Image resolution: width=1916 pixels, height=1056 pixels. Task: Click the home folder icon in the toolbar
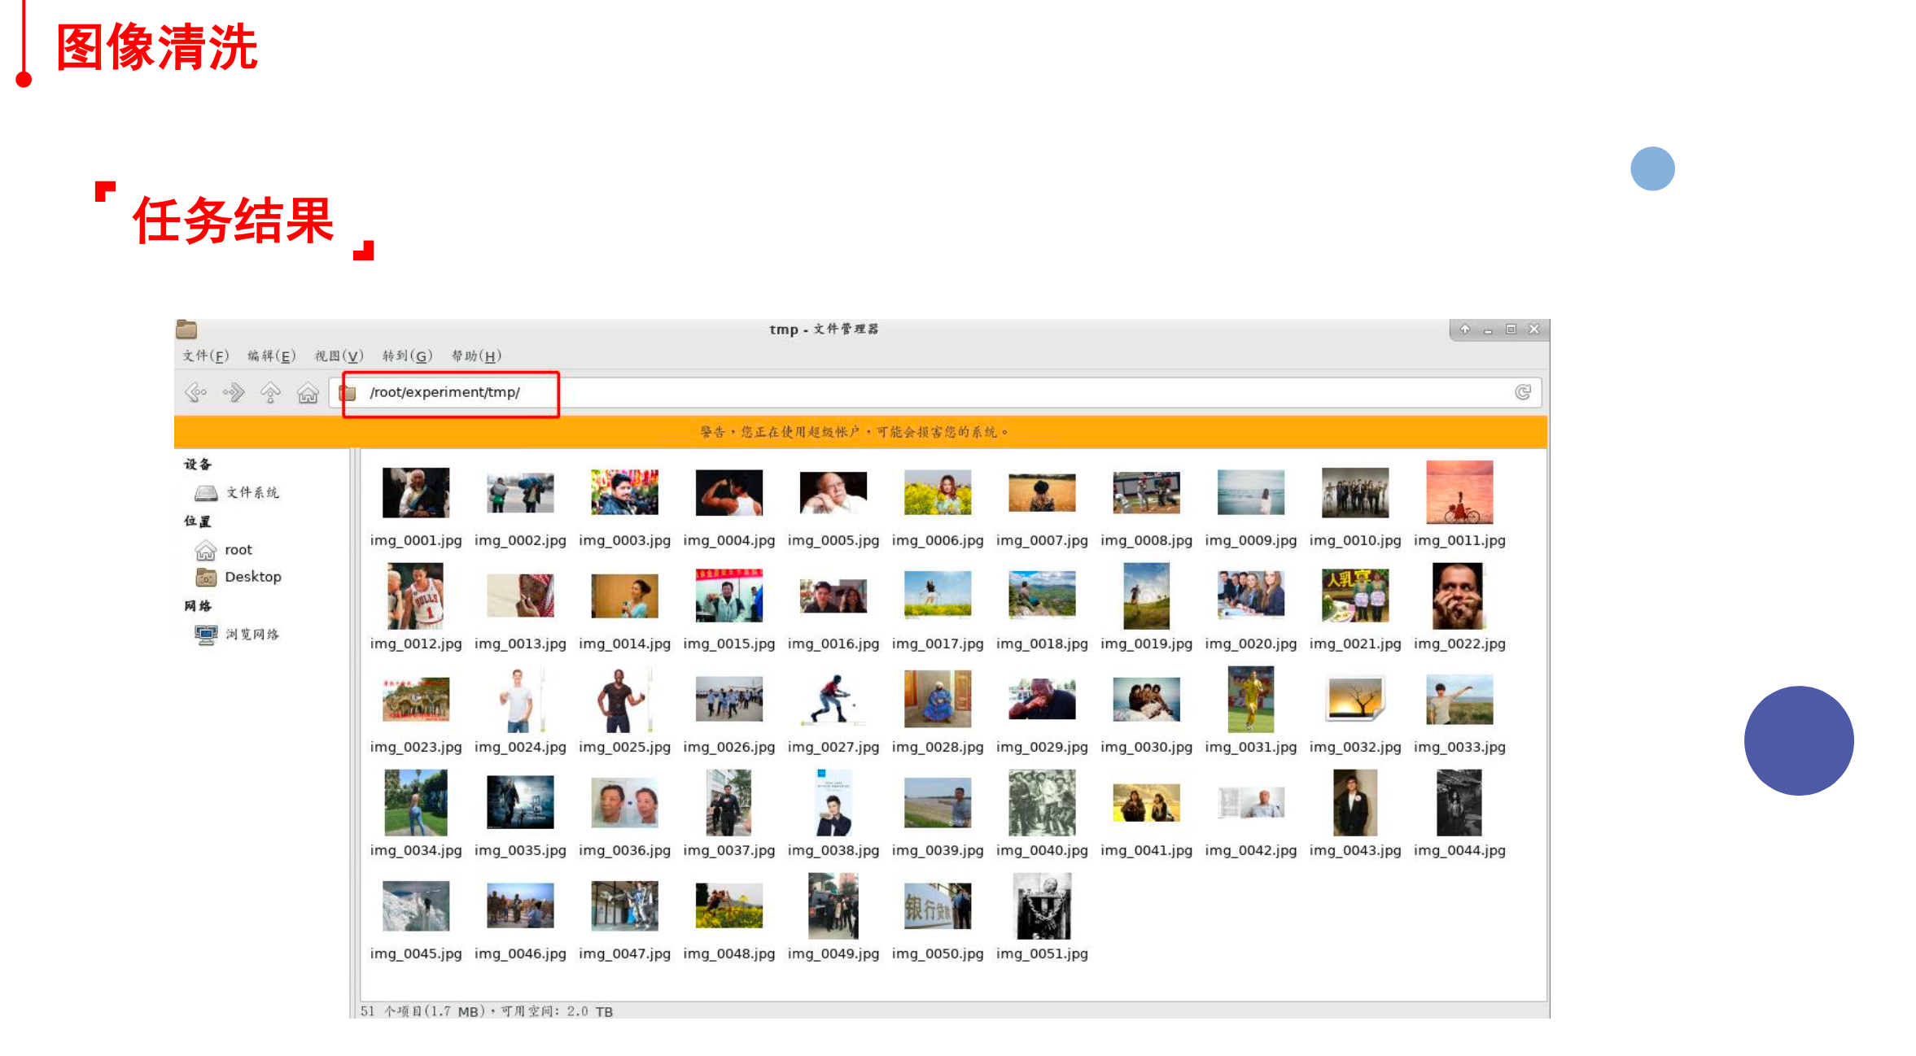[308, 393]
